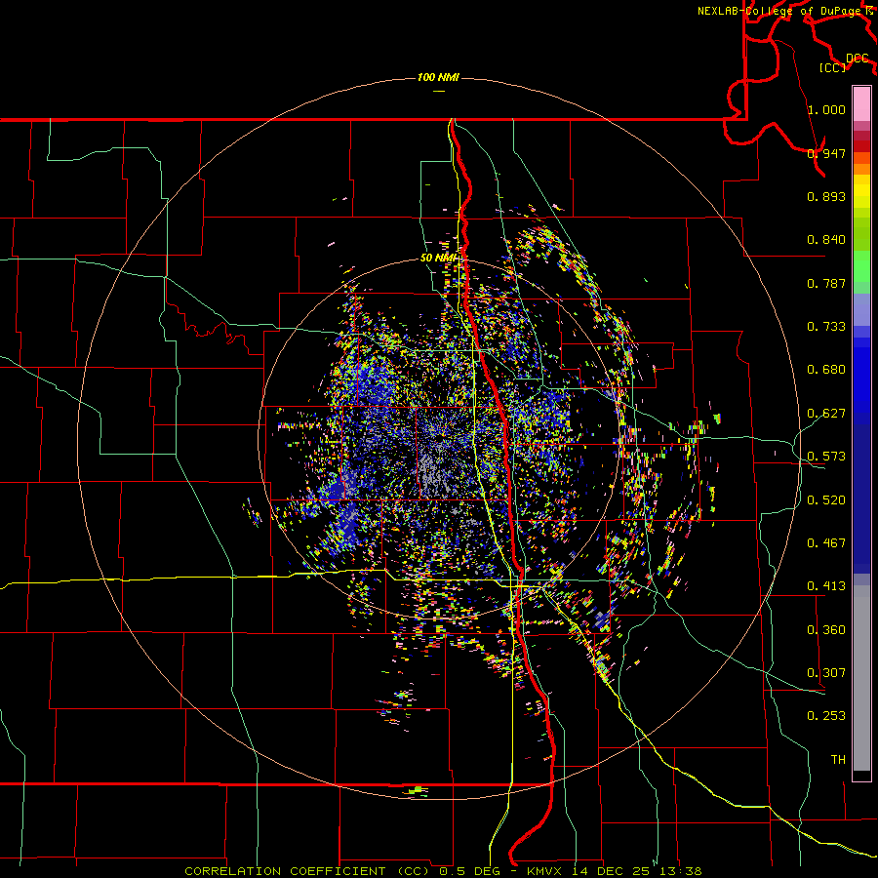Click the 100 NMI range ring label
Image resolution: width=878 pixels, height=878 pixels.
tap(438, 77)
